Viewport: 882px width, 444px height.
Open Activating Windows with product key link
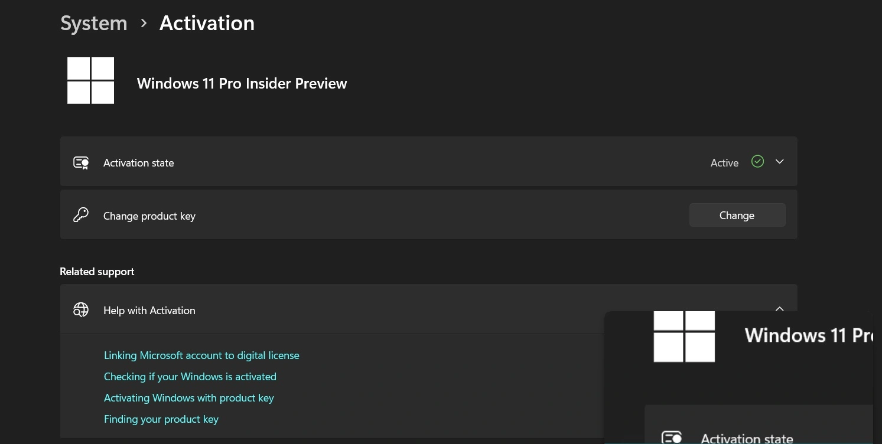[189, 398]
